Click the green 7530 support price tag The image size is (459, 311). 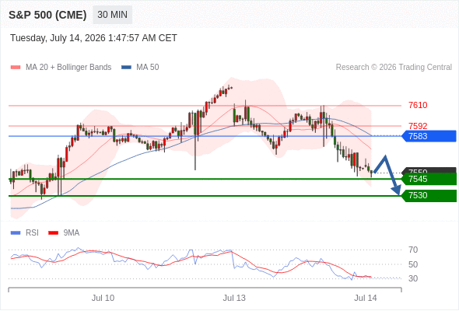429,195
